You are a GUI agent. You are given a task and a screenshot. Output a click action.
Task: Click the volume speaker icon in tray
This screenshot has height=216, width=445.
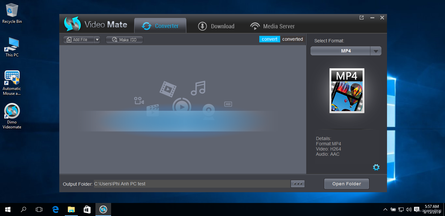tap(409, 209)
